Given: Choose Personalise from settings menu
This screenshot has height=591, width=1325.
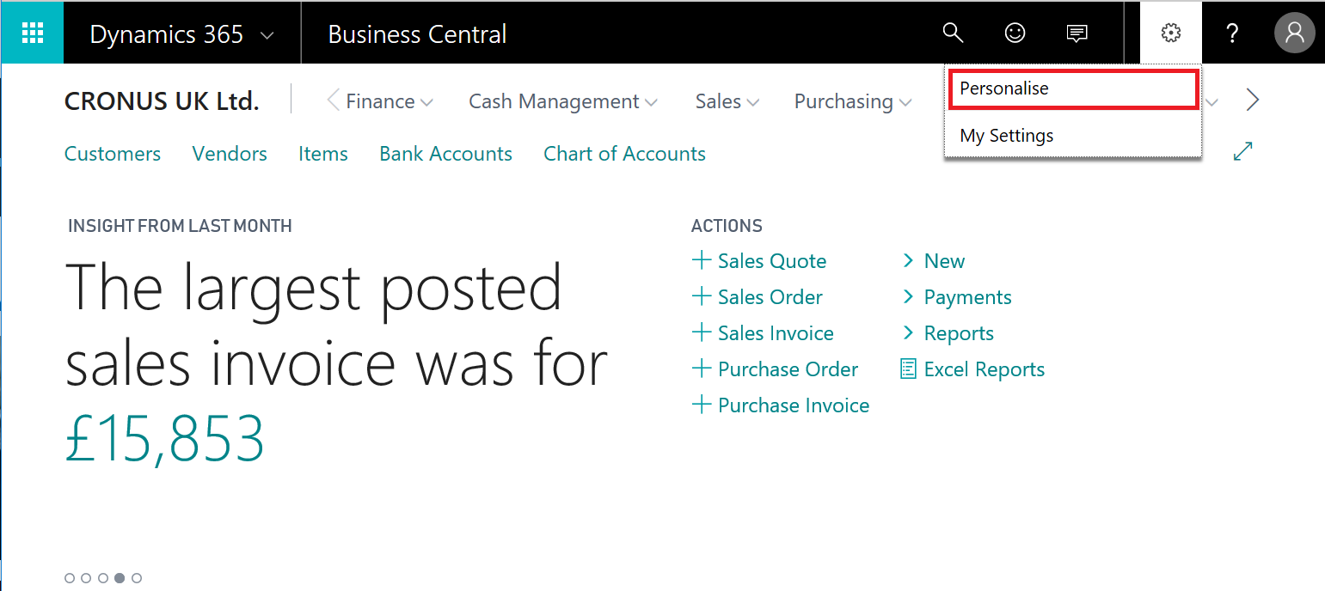Looking at the screenshot, I should point(1003,88).
